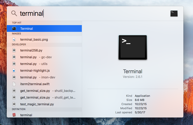Screen dimensions: 193x125
Task: Select get_terminal_size.py from shutil_get_te…
Action: pos(44,98)
